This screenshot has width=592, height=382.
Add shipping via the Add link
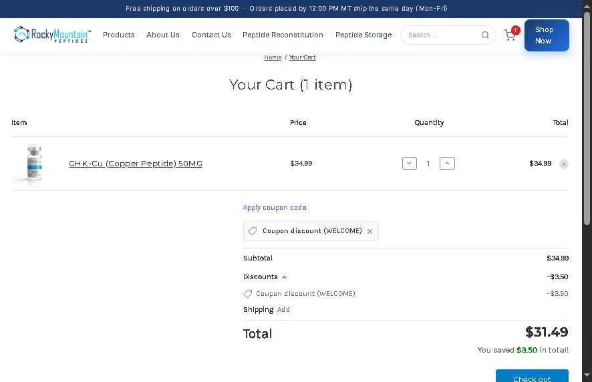click(x=283, y=309)
